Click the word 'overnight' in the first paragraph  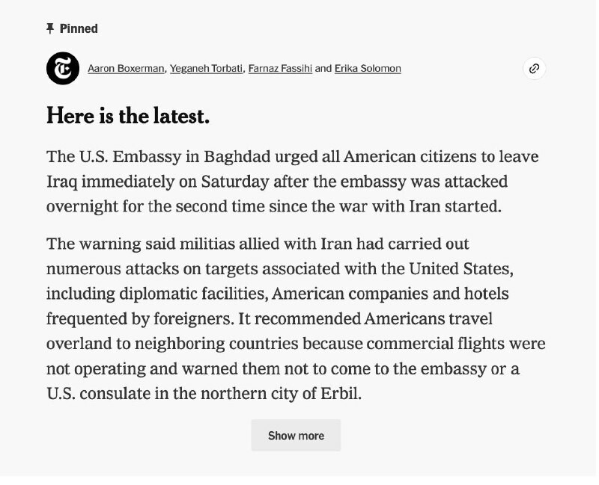point(87,206)
